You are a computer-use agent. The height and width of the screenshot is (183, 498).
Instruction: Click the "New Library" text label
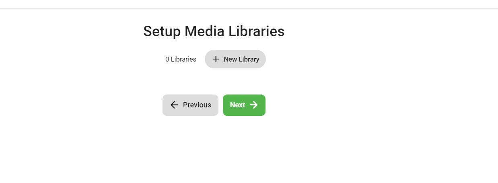[241, 59]
